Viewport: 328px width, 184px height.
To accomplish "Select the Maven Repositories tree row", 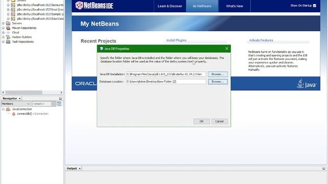I will [24, 28].
